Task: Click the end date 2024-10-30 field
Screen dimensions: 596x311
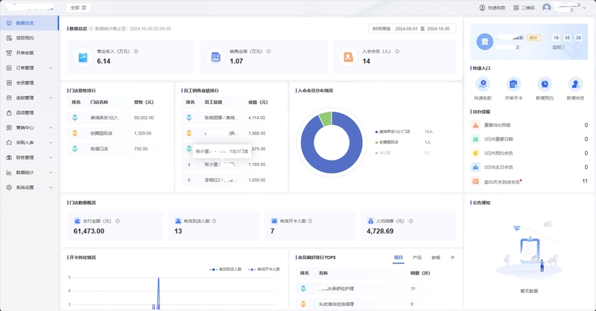Action: [x=438, y=29]
